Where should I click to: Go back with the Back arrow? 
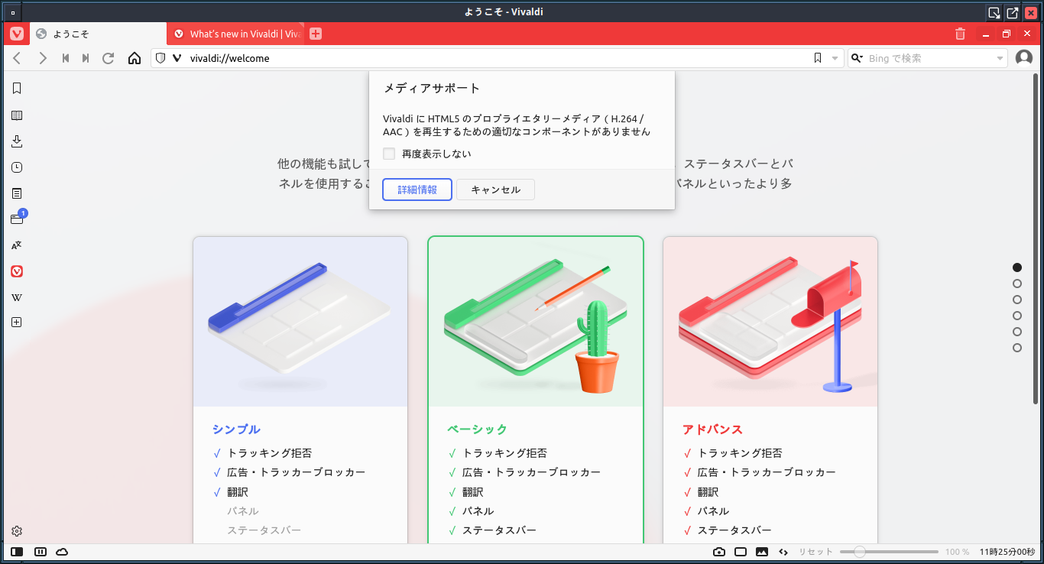(x=18, y=58)
